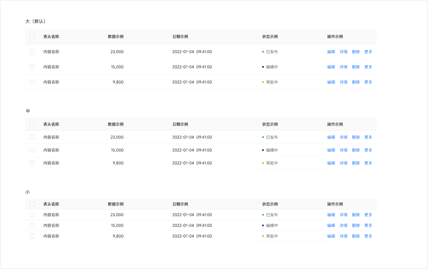
Task: Select the 9,800 row checkbox in the 小 table
Action: pos(32,236)
